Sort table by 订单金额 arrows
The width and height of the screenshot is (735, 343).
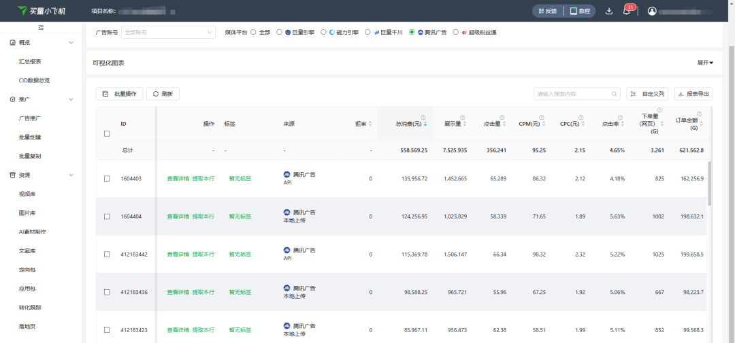pos(702,124)
